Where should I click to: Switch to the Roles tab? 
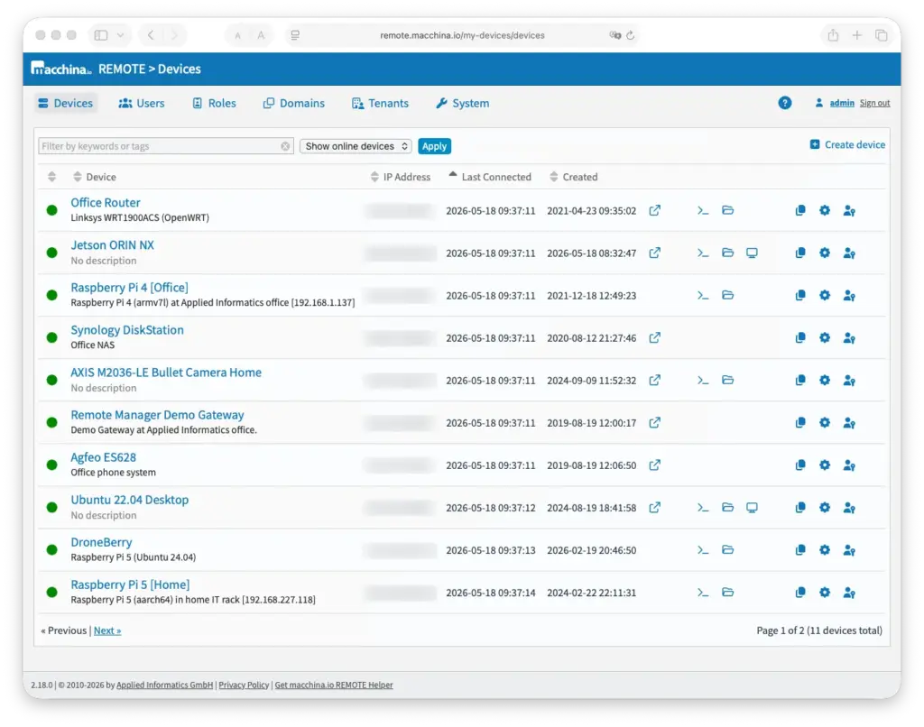coord(215,103)
